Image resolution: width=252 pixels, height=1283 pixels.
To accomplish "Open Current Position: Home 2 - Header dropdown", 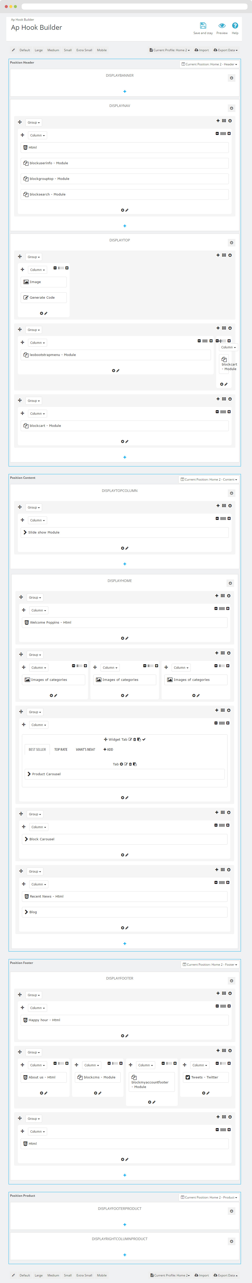I will click(209, 64).
